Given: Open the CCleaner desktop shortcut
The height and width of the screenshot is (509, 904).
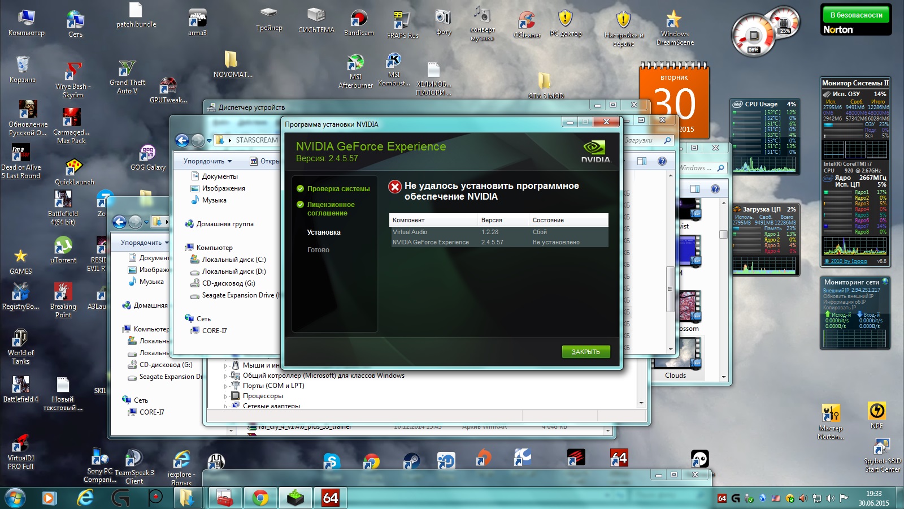Looking at the screenshot, I should pyautogui.click(x=527, y=21).
